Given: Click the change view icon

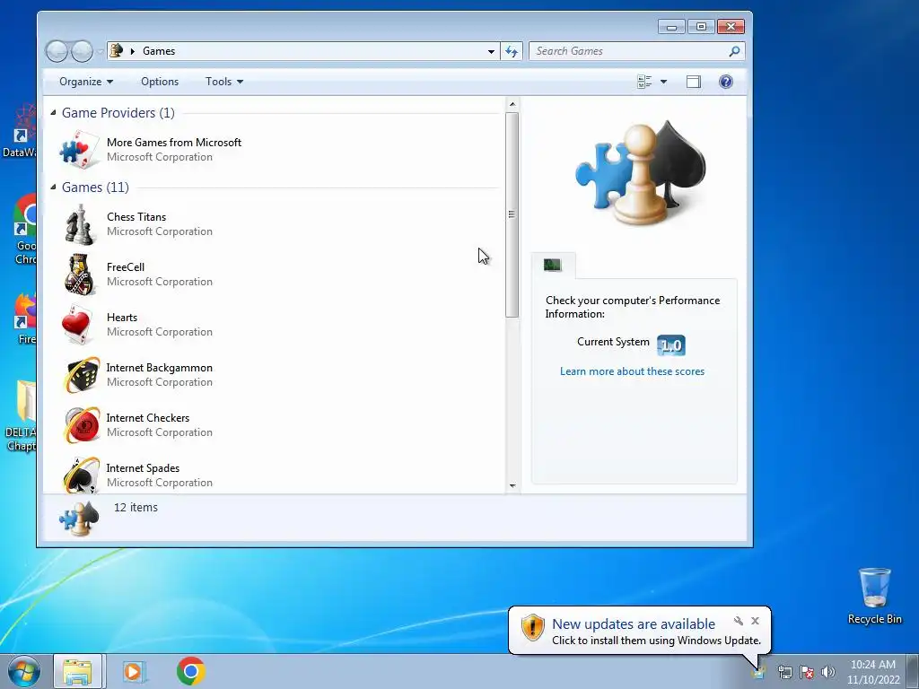Looking at the screenshot, I should pos(644,82).
